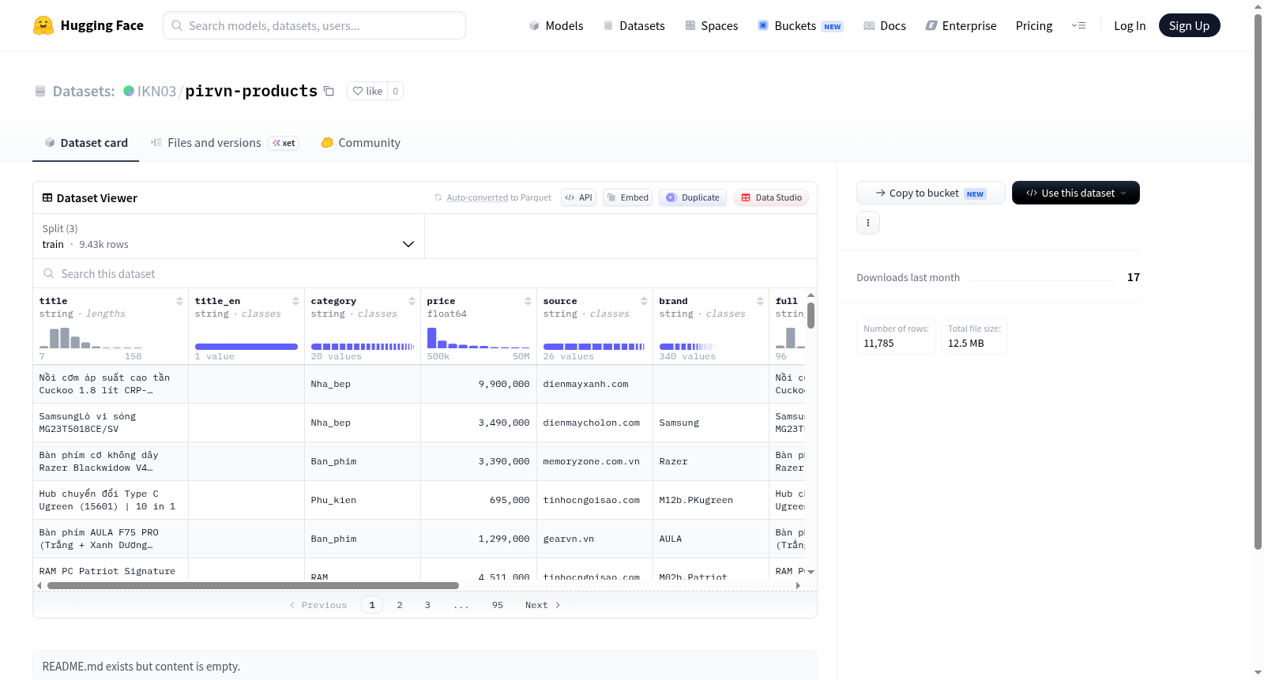Go to the Next page of rows
Image resolution: width=1264 pixels, height=680 pixels.
coord(543,605)
